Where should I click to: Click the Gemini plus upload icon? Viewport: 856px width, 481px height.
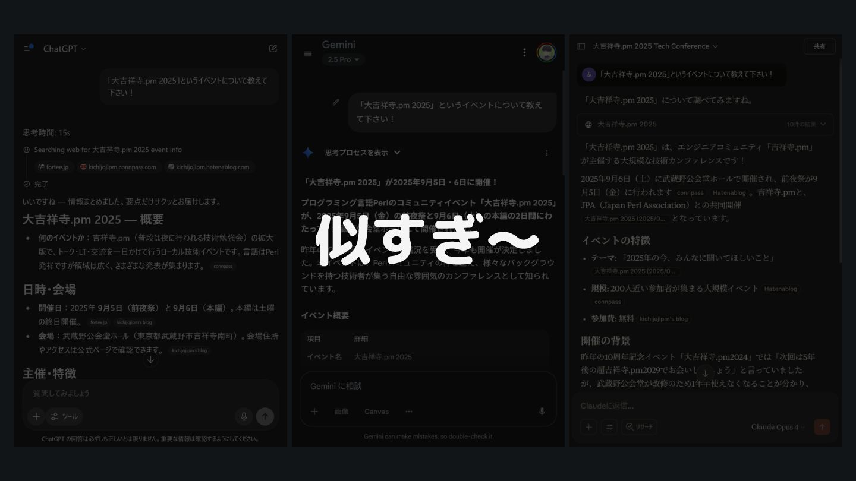(x=314, y=411)
